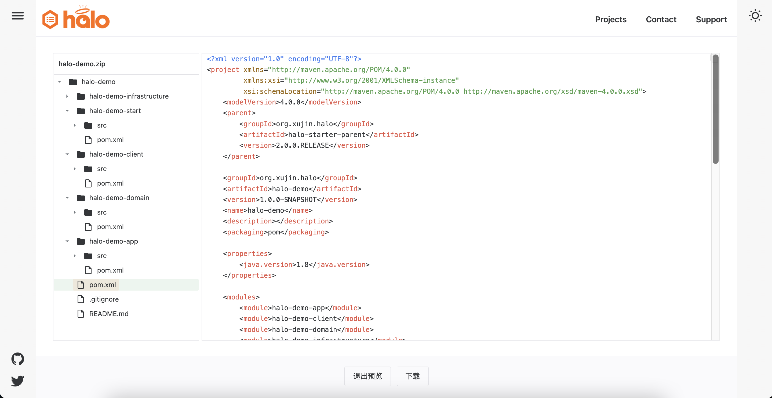Open the GitHub link icon
Image resolution: width=772 pixels, height=398 pixels.
pyautogui.click(x=18, y=359)
